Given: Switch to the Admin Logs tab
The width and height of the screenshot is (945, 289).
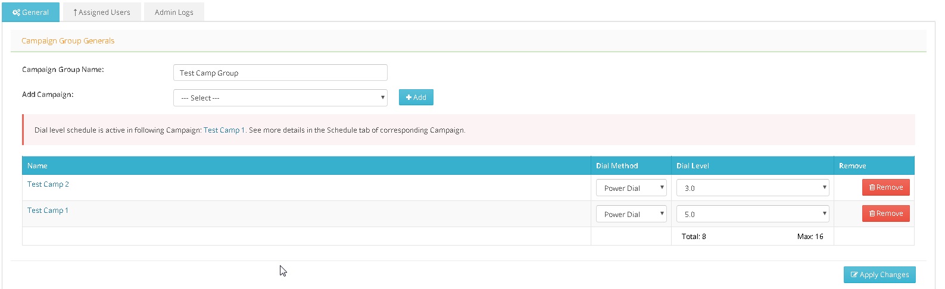Looking at the screenshot, I should tap(174, 12).
